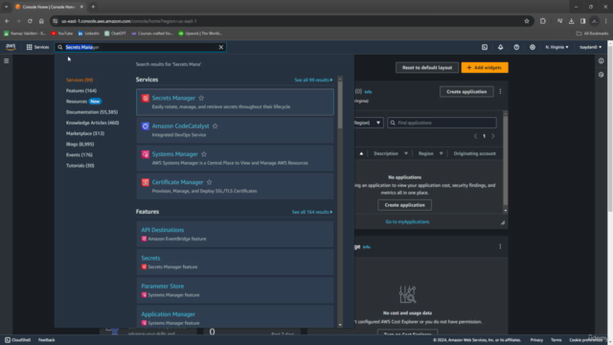Follow Go to myApplications link
613x345 pixels.
pos(407,221)
